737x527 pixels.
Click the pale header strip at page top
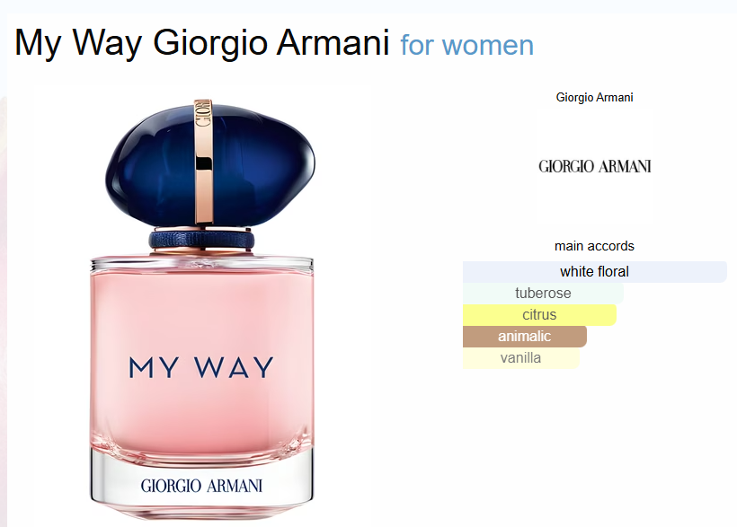(368, 6)
